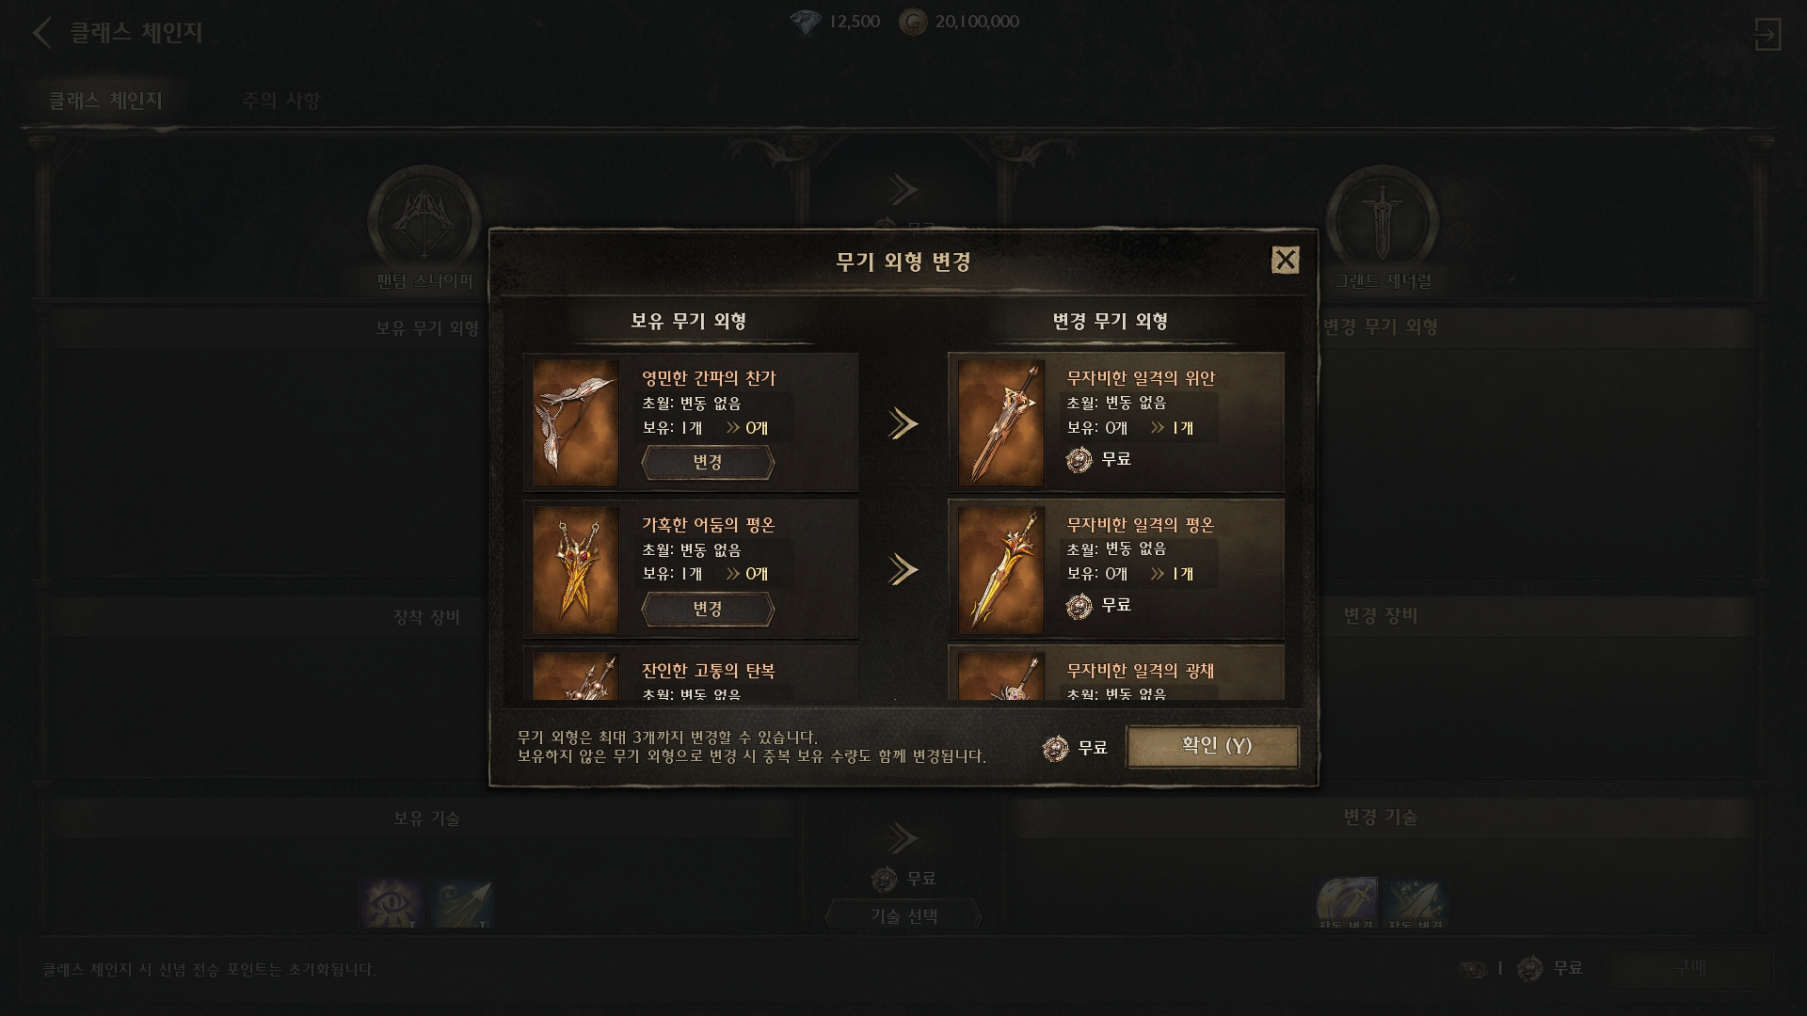1807x1016 pixels.
Task: Click the 그랜드 제너럴 sword emblem
Action: tap(1382, 222)
